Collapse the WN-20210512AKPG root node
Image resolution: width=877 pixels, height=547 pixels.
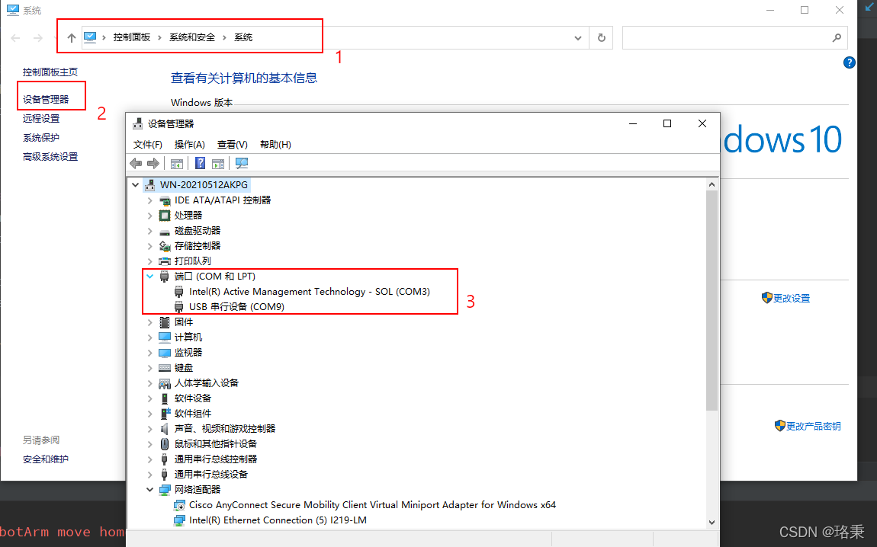(135, 184)
